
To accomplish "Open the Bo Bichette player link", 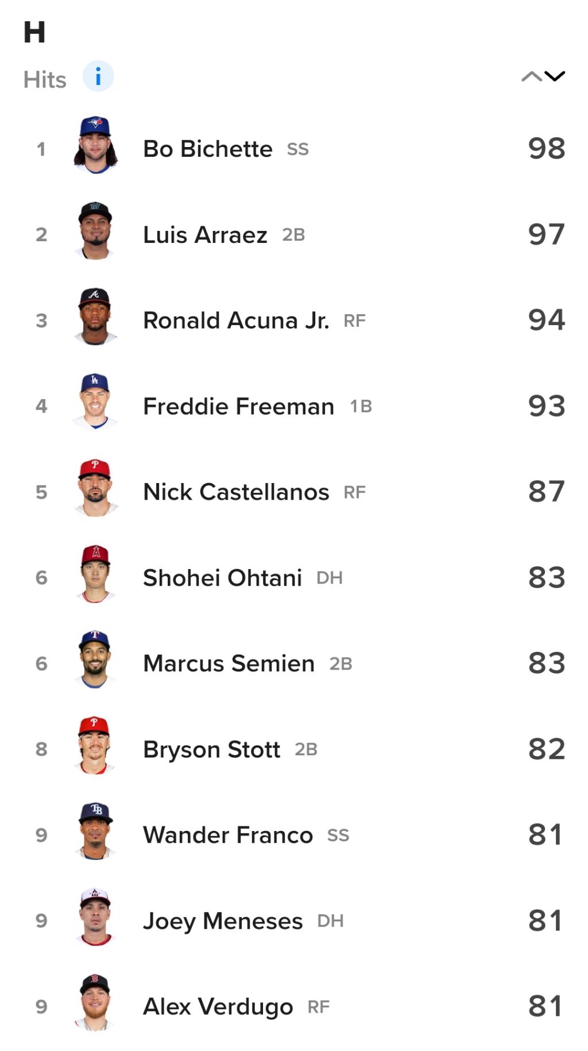I will (207, 149).
